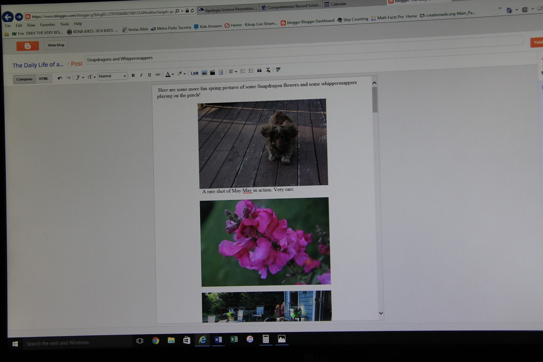Open the Kids Answers bookmark
The image size is (543, 362).
pos(208,26)
